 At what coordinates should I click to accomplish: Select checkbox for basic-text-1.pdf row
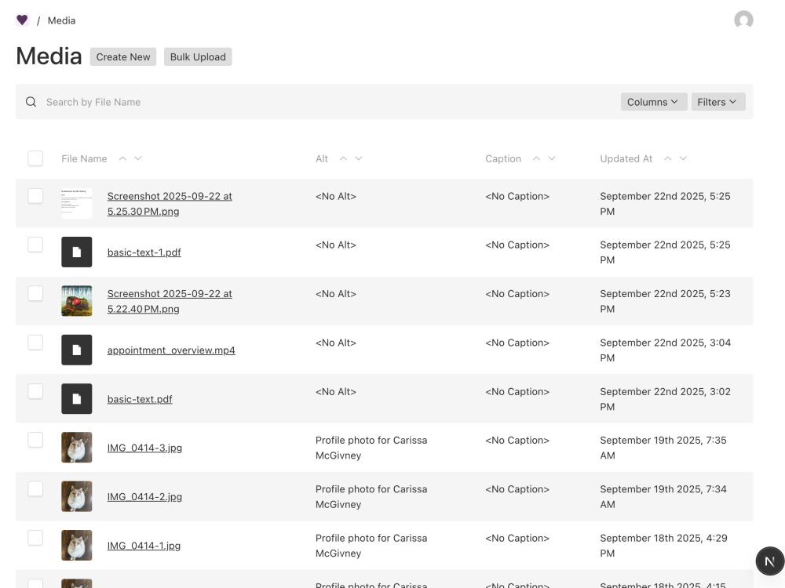click(35, 245)
